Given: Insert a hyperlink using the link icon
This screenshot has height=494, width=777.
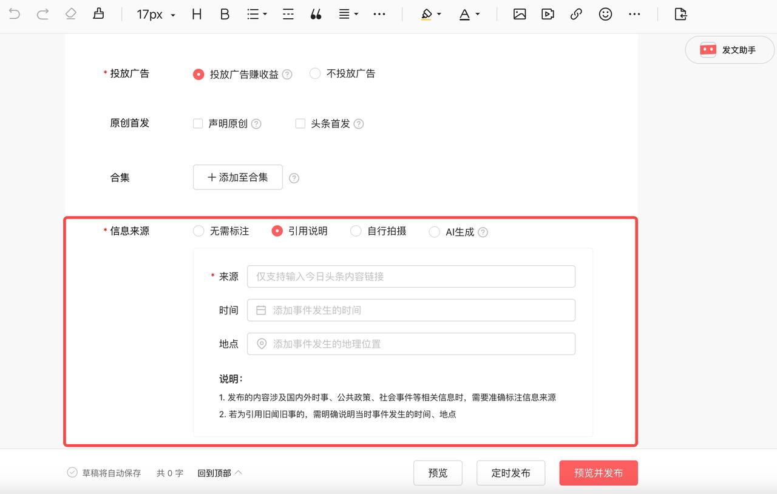Looking at the screenshot, I should [x=575, y=13].
